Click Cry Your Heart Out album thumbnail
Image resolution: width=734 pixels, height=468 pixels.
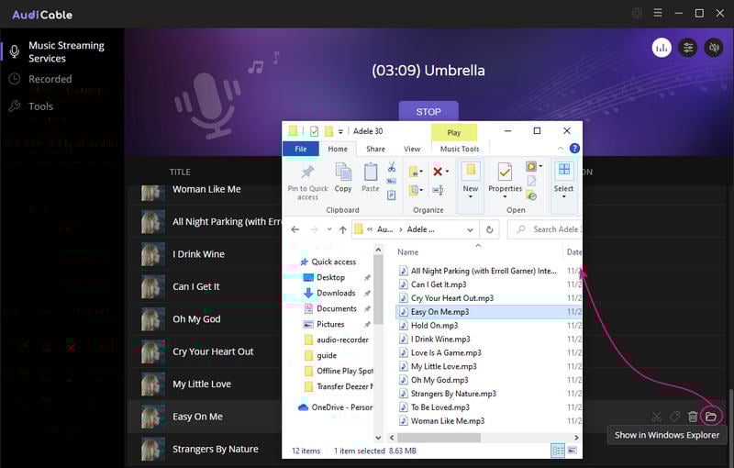pyautogui.click(x=153, y=351)
